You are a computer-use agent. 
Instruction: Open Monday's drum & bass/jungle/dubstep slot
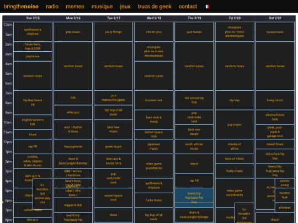tap(73, 161)
